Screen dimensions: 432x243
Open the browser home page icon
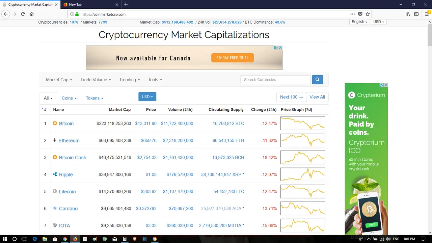point(32,14)
